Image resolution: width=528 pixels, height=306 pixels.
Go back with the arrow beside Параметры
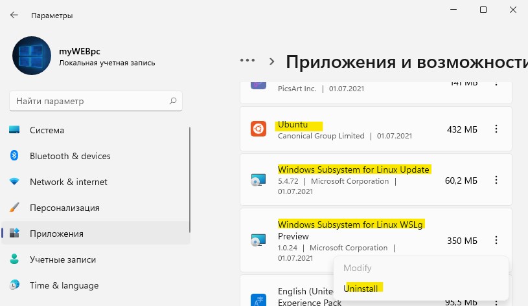(x=14, y=15)
